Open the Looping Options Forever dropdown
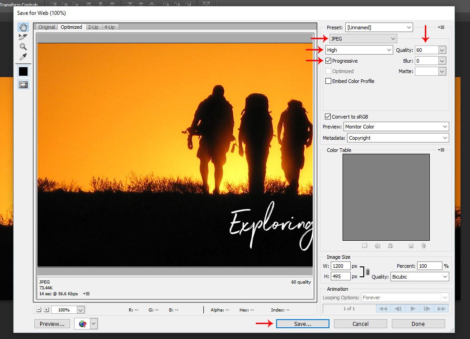Screen dimensions: 470x339 pos(405,298)
